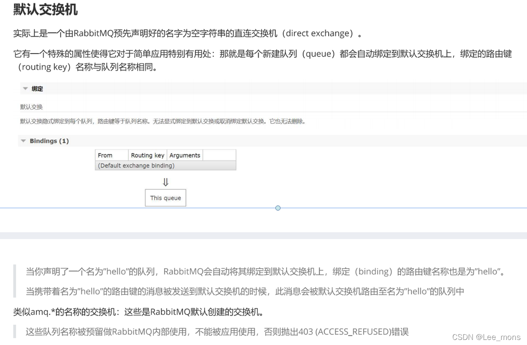Click the line mentioning 403 (ACCESS_REFUSED)错误
This screenshot has width=527, height=345.
tap(217, 331)
